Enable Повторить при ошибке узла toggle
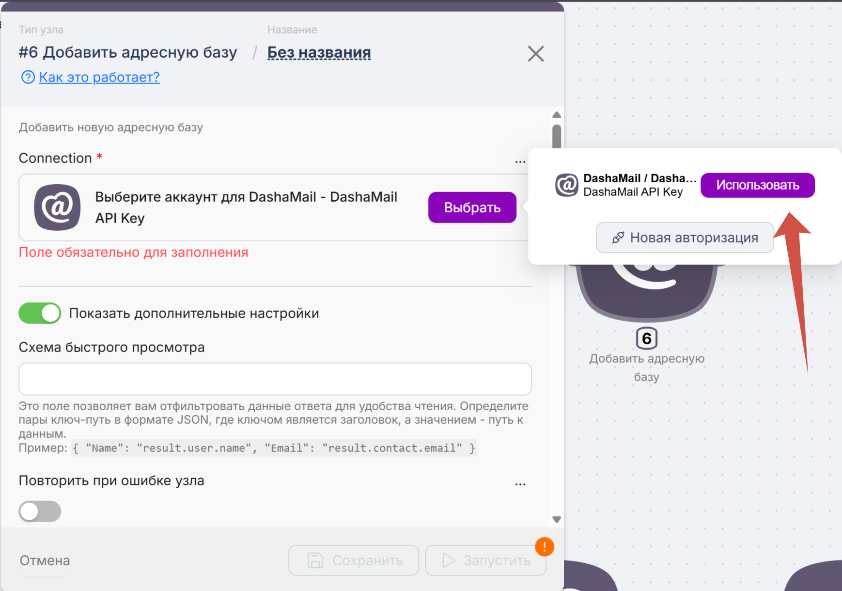 coord(40,511)
